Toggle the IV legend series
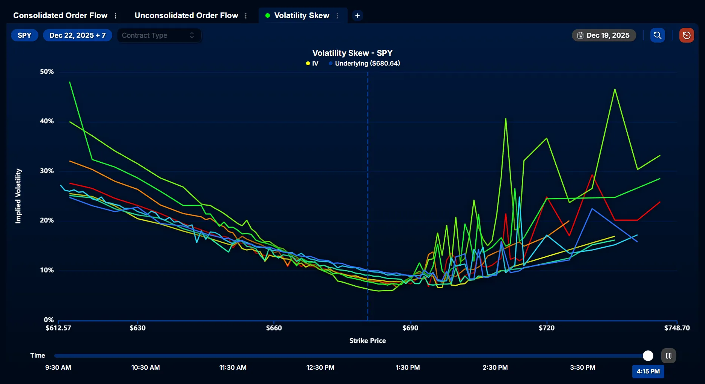The width and height of the screenshot is (705, 384). (312, 64)
